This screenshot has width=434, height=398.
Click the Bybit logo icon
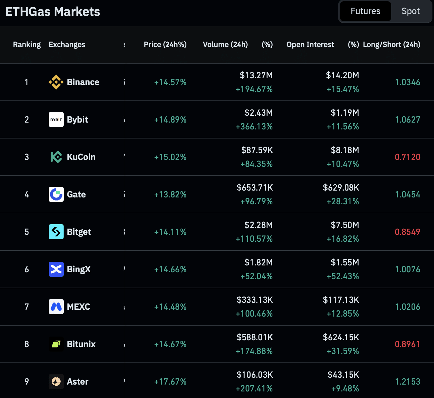tap(56, 119)
